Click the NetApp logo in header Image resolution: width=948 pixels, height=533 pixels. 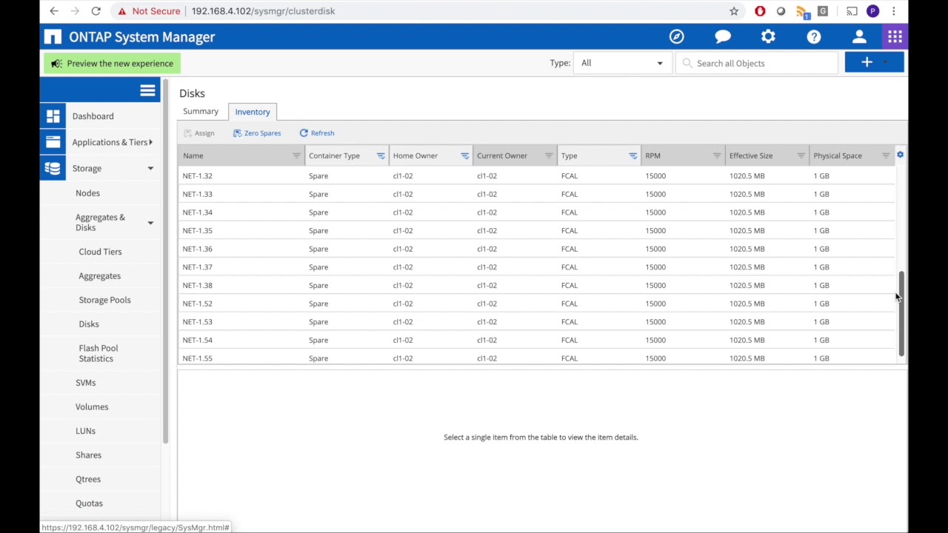pos(53,37)
